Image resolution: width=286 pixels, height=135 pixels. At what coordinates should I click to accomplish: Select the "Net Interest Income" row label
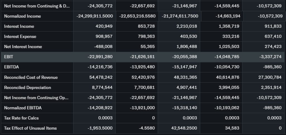[x=23, y=47]
